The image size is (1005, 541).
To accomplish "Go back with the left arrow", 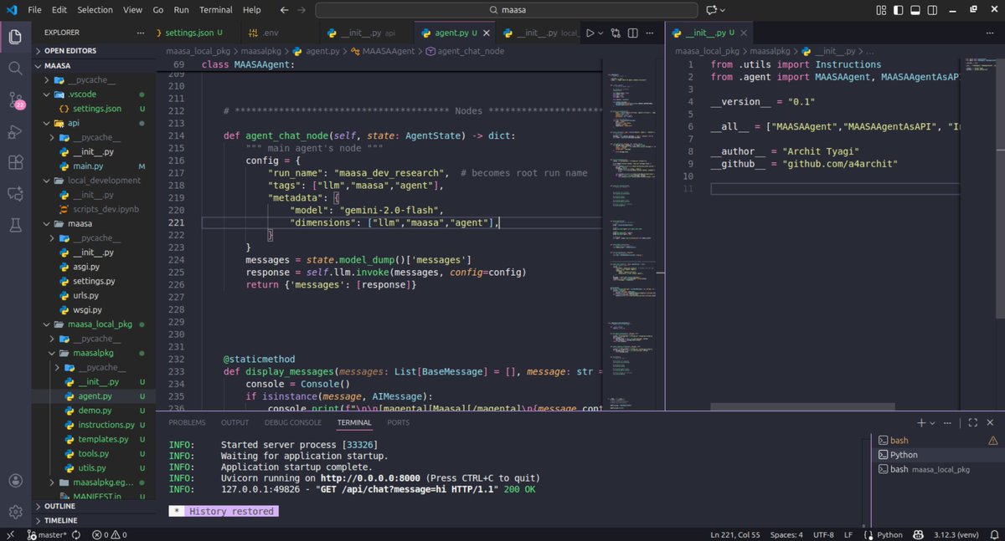I will click(285, 10).
